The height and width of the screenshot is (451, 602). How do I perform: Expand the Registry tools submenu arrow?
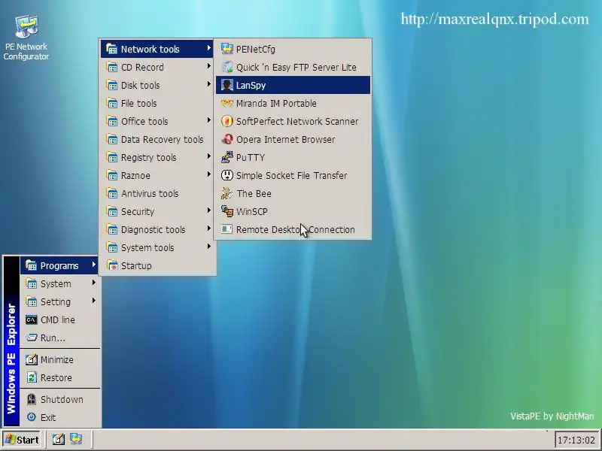[x=208, y=156]
